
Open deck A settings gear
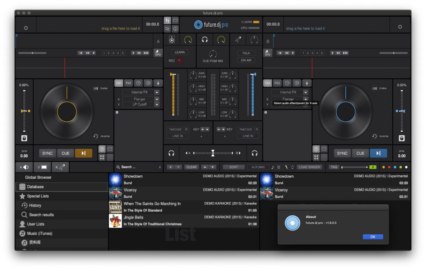(26, 28)
